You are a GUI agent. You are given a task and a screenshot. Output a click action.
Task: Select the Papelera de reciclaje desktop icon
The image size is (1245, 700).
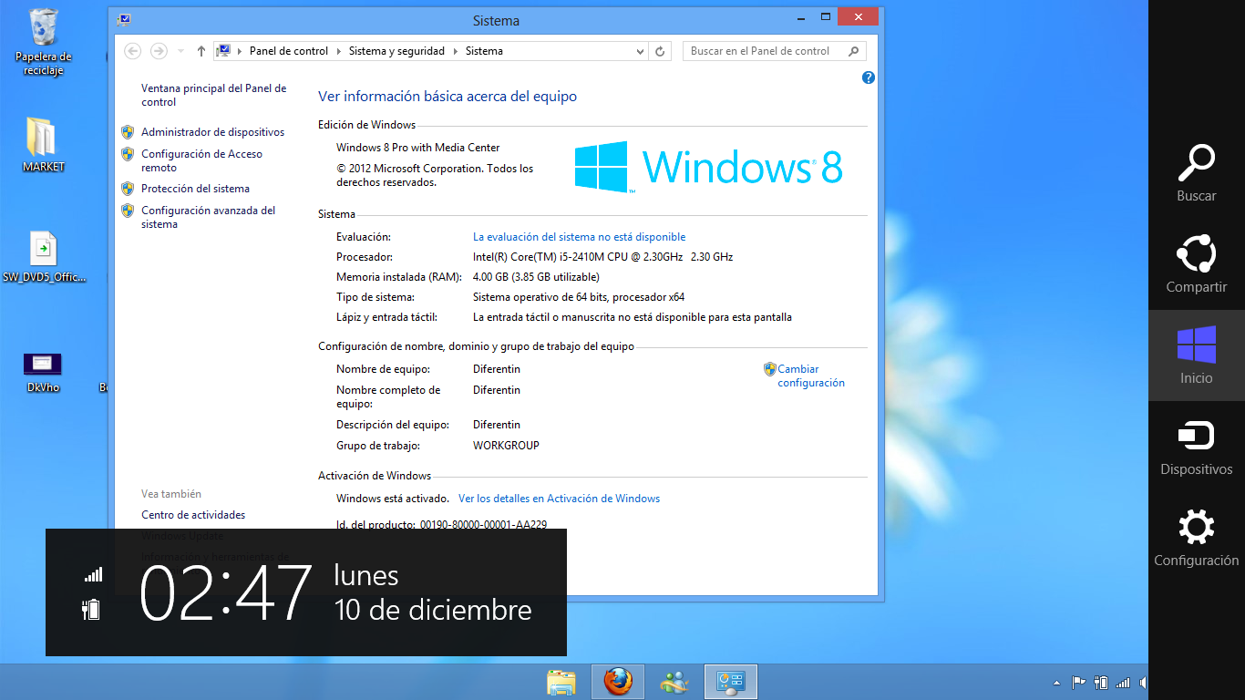click(43, 42)
